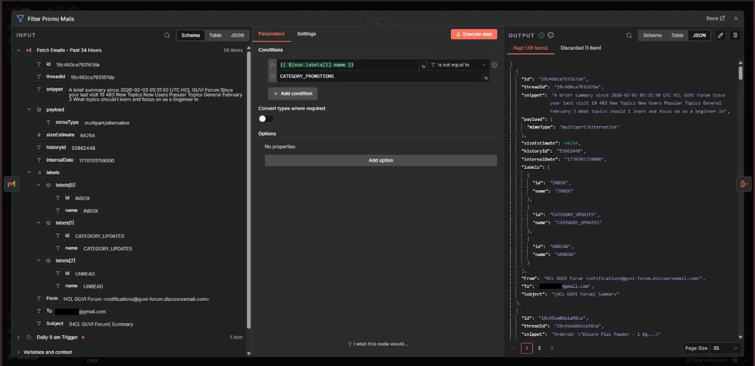The width and height of the screenshot is (755, 366).
Task: Open the Page Size dropdown
Action: (725, 348)
